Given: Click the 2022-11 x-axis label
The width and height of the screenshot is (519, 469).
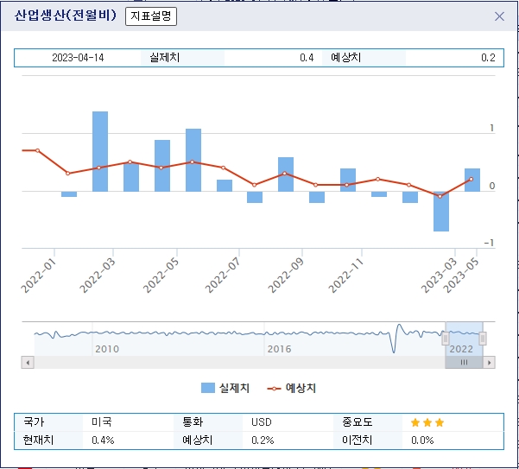Looking at the screenshot, I should (346, 275).
